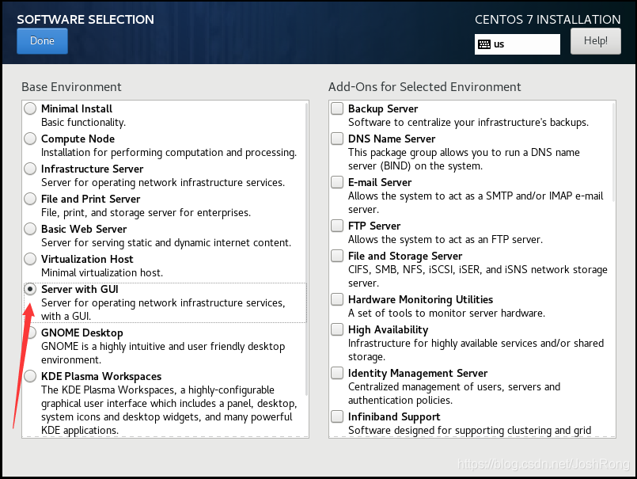Viewport: 637px width, 479px height.
Task: Enable the FTP Server checkbox
Action: pos(337,226)
